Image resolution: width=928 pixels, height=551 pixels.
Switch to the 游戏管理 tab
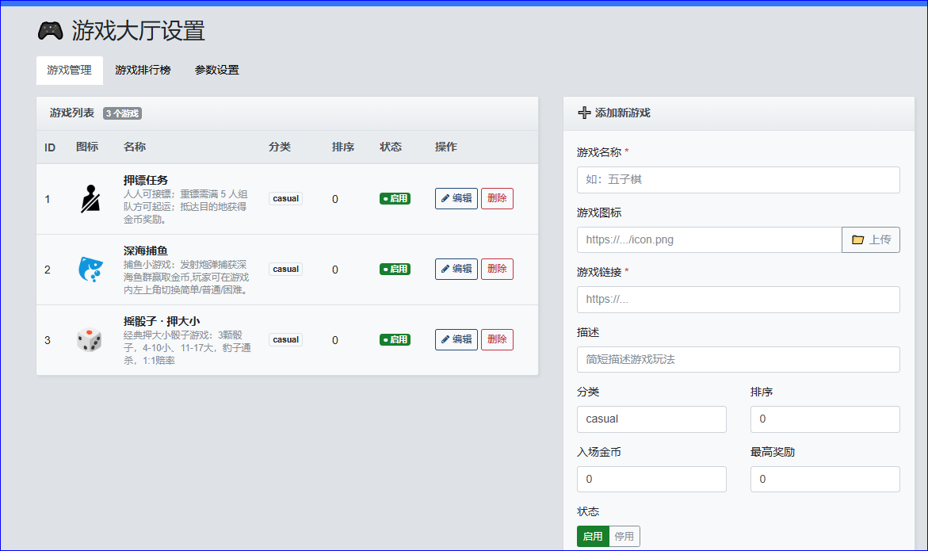[69, 70]
